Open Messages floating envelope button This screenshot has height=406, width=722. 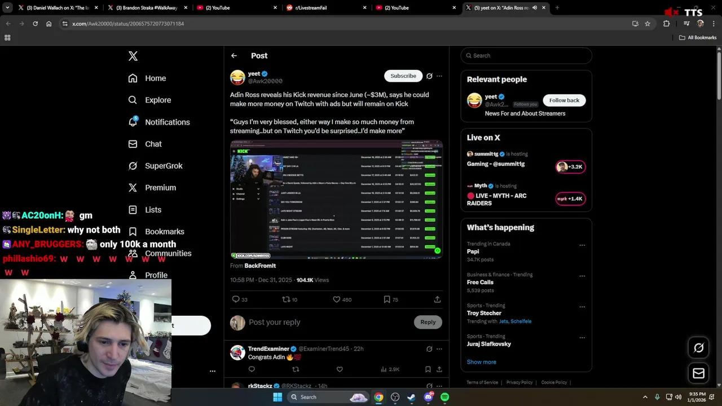(x=698, y=373)
